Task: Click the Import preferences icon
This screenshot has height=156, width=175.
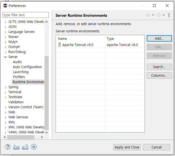Action: click(x=16, y=147)
